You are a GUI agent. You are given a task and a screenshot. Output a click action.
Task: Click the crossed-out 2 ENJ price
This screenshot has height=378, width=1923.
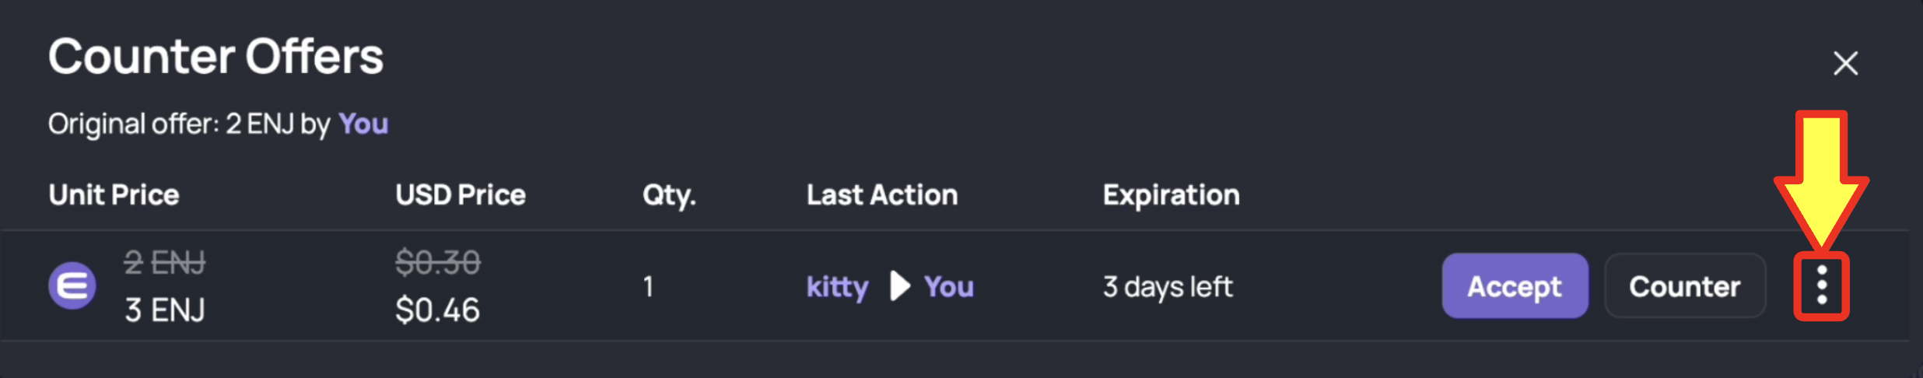click(x=165, y=263)
